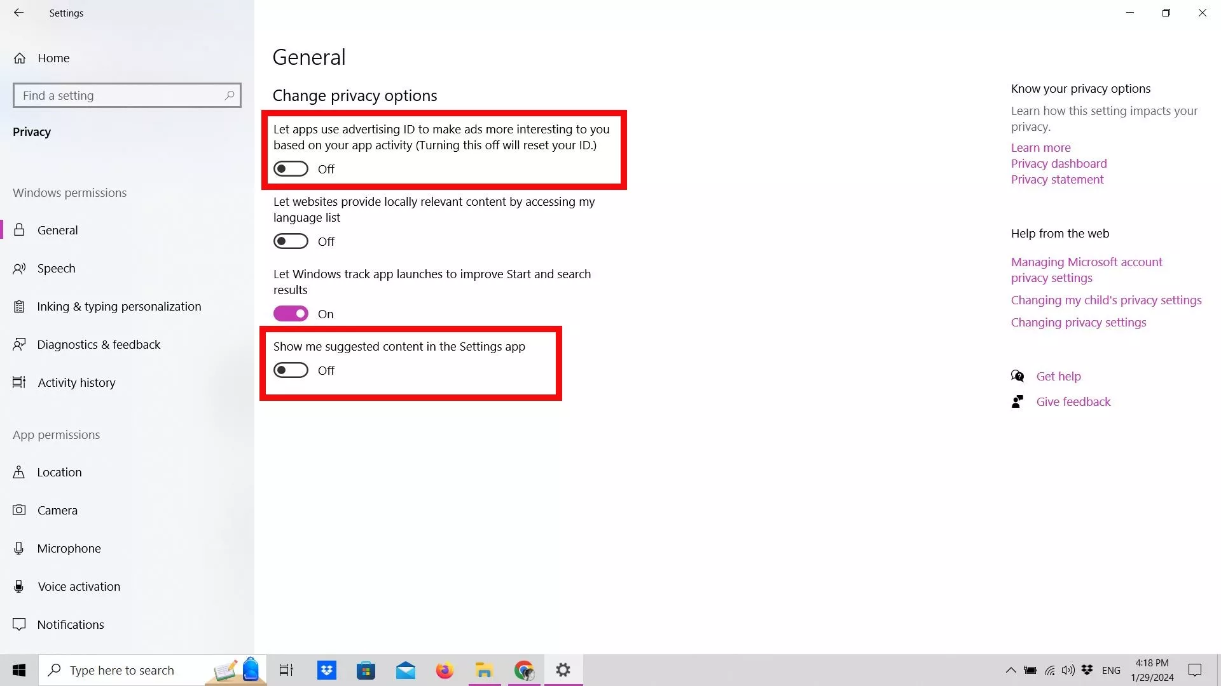Screen dimensions: 1221x686
Task: Click the Get help chat icon
Action: click(1018, 376)
